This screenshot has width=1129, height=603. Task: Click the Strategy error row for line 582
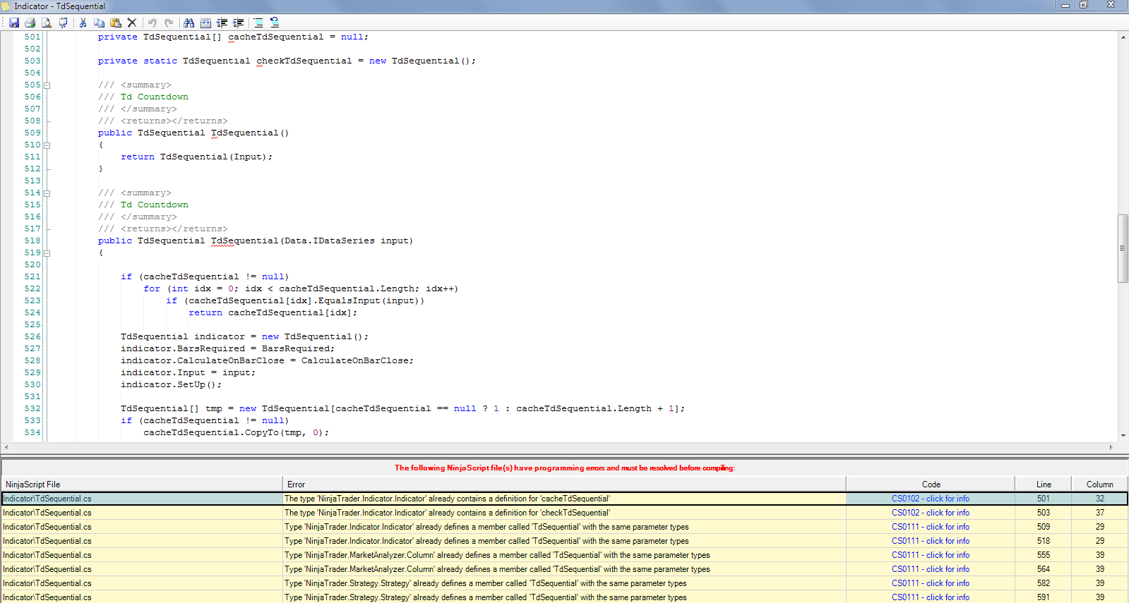pos(564,583)
